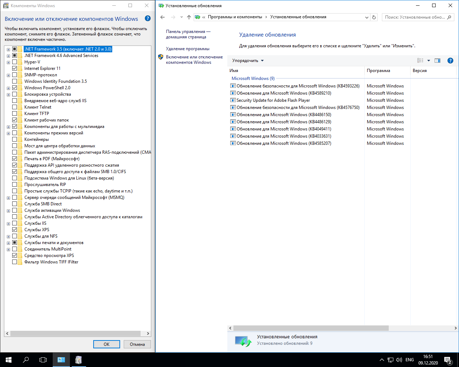Click Windows Features taskbar app icon
This screenshot has width=459, height=367.
(79, 360)
